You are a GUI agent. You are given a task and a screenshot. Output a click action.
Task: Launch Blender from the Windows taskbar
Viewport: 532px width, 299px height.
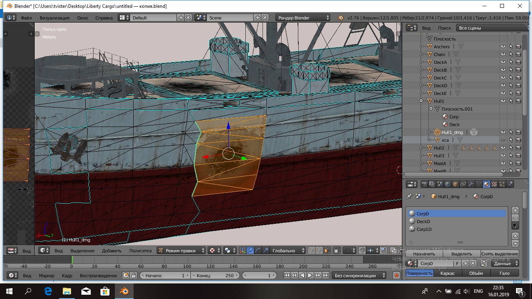tap(124, 291)
